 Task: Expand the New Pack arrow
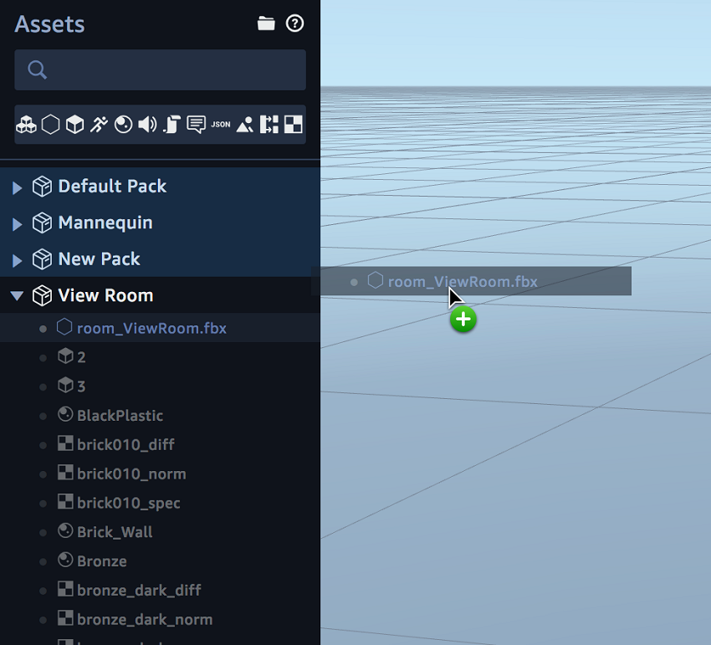[18, 260]
